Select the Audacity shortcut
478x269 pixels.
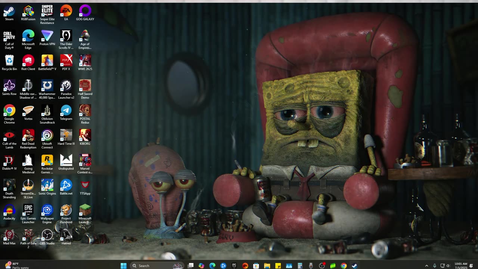coord(9,213)
